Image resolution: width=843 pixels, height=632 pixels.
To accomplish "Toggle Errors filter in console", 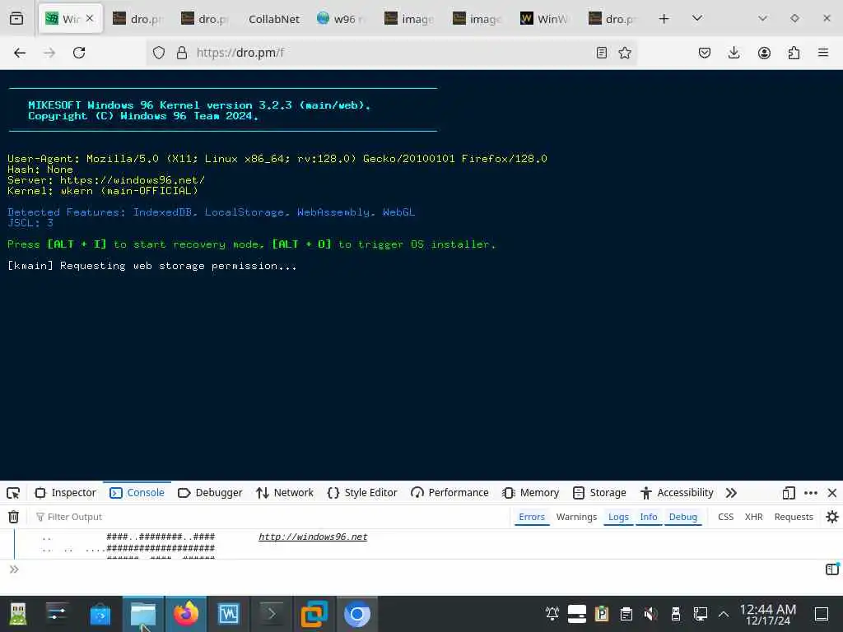I will tap(532, 517).
